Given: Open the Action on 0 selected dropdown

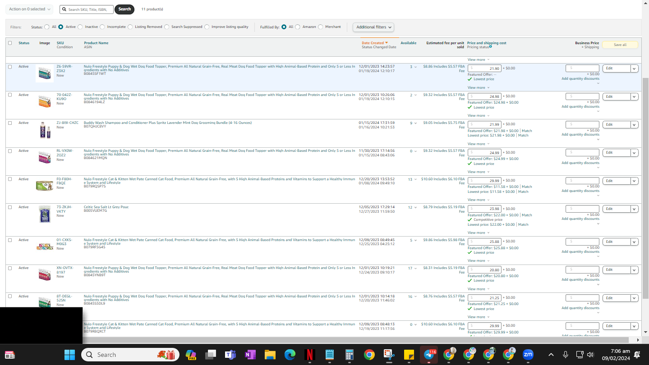Looking at the screenshot, I should 29,9.
